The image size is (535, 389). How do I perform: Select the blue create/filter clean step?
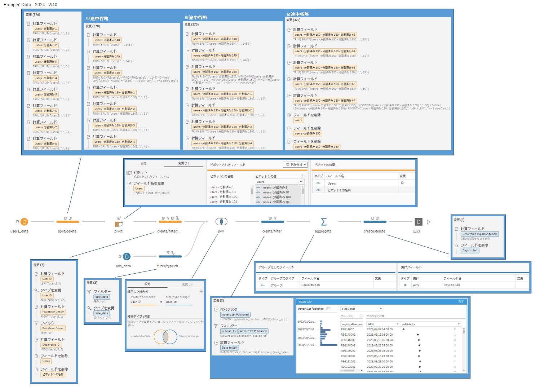pos(273,222)
